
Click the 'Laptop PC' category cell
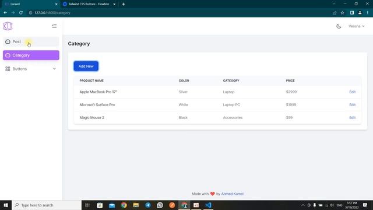coord(231,105)
